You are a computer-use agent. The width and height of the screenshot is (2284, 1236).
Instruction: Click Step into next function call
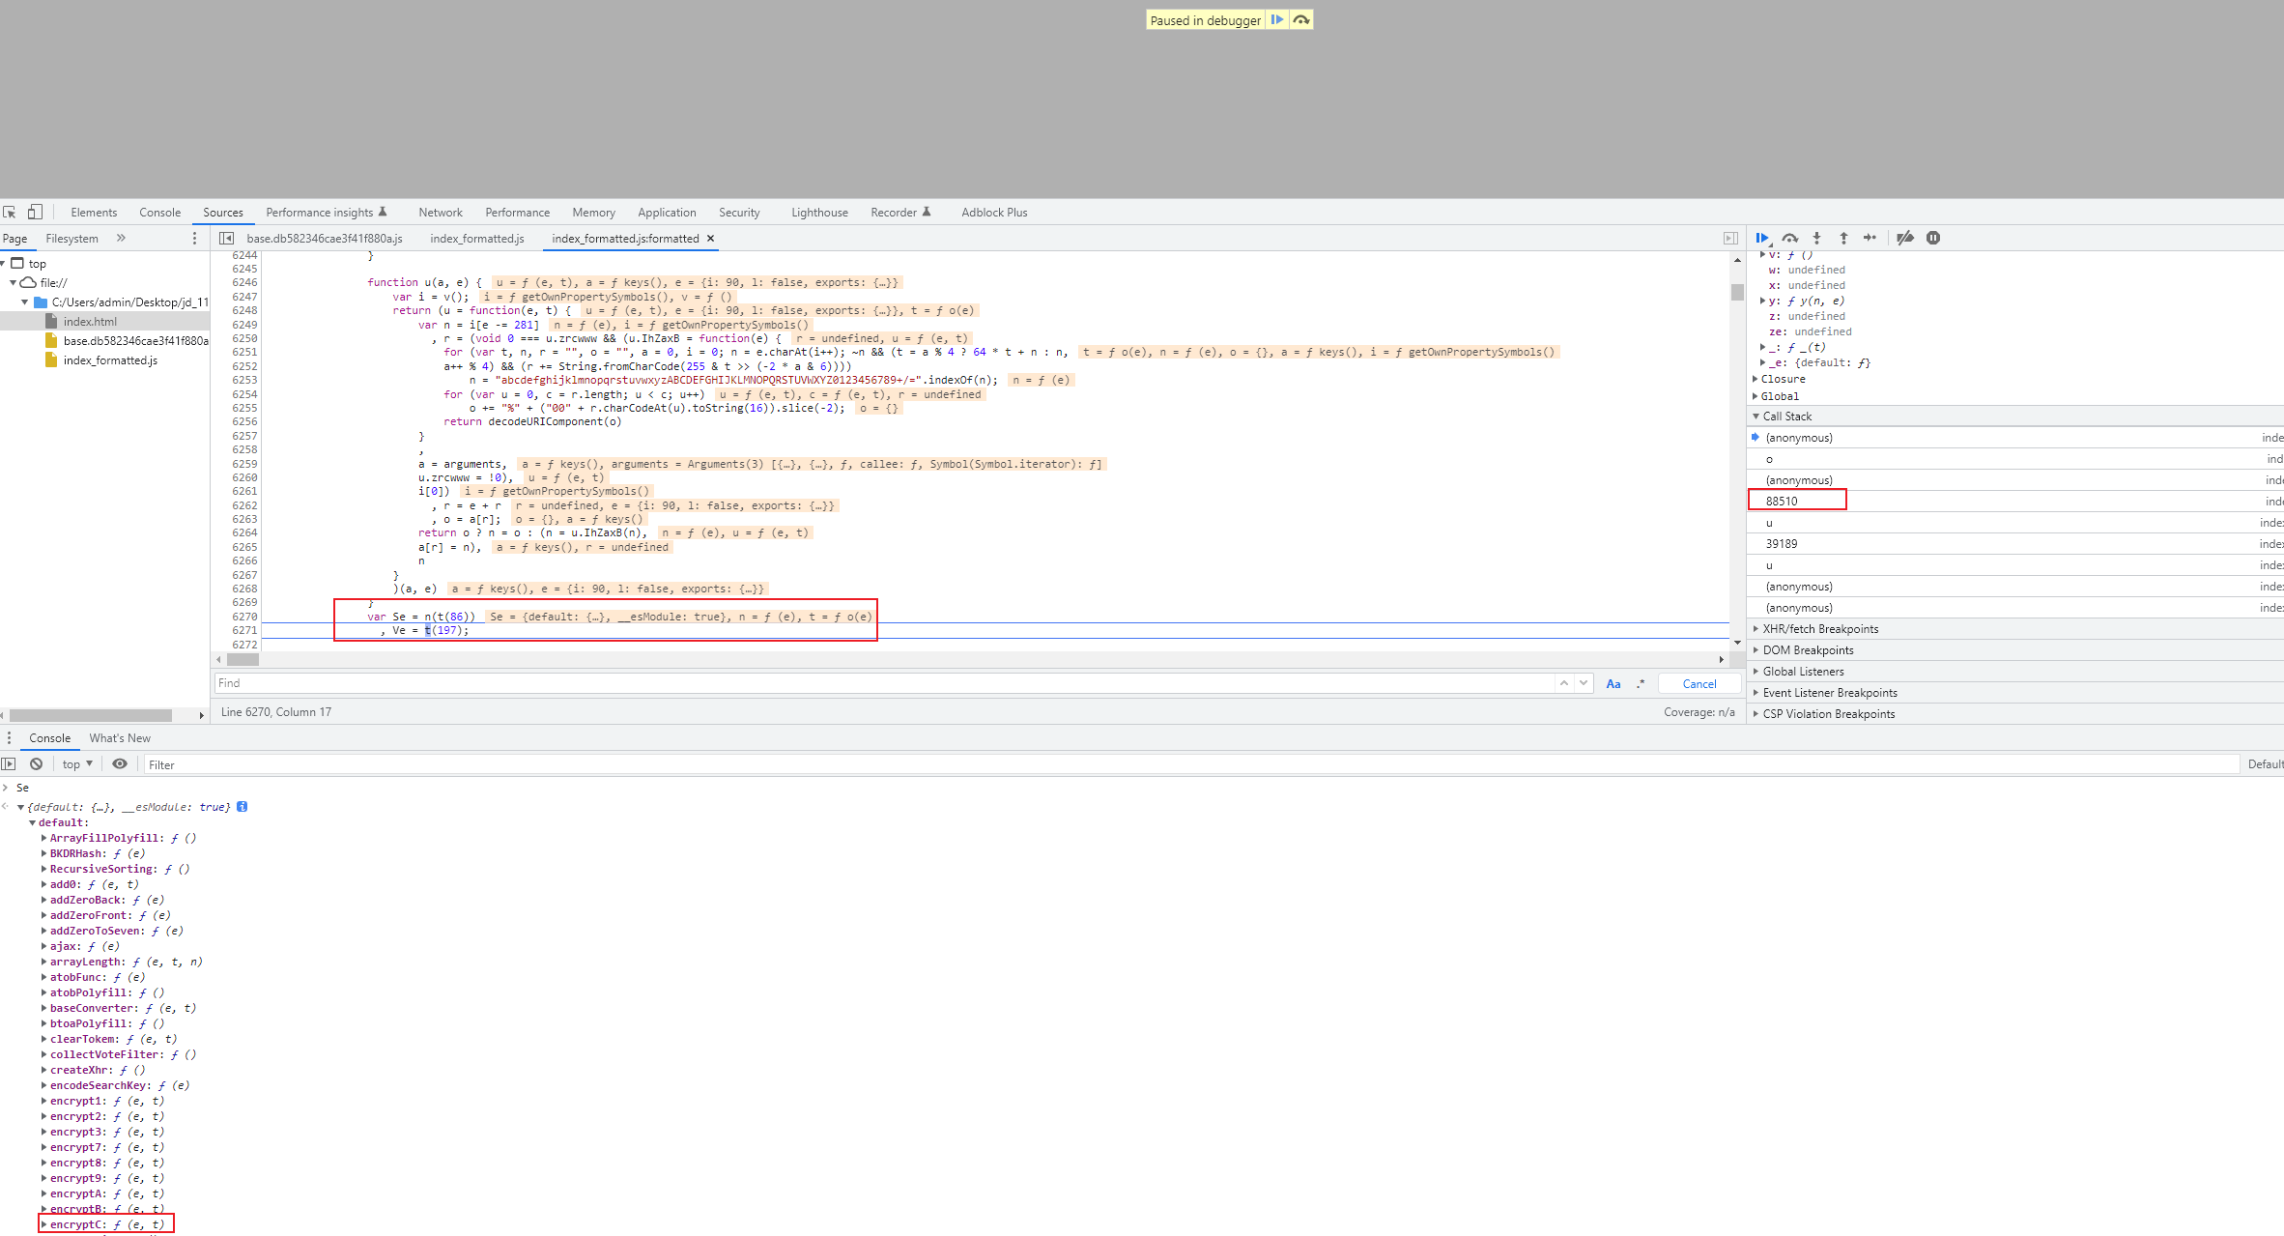click(x=1817, y=238)
